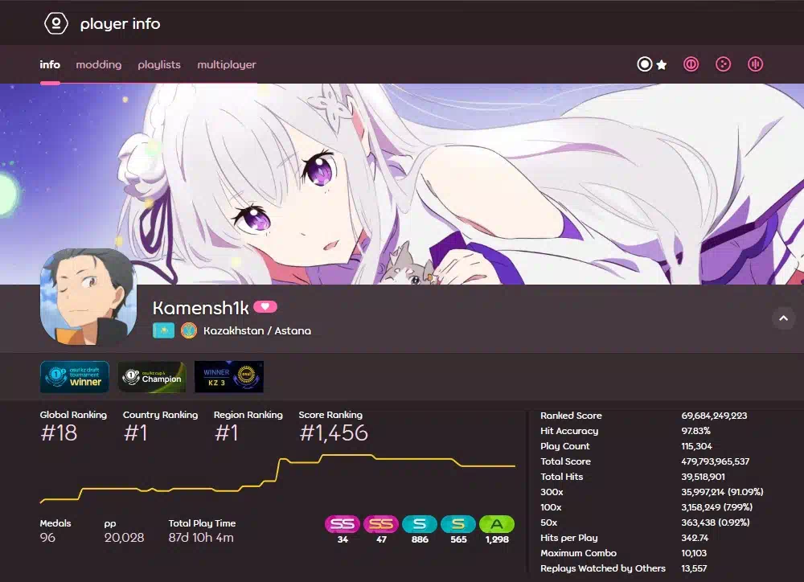Click the Region Ranking #1 value
The height and width of the screenshot is (582, 804).
click(226, 432)
